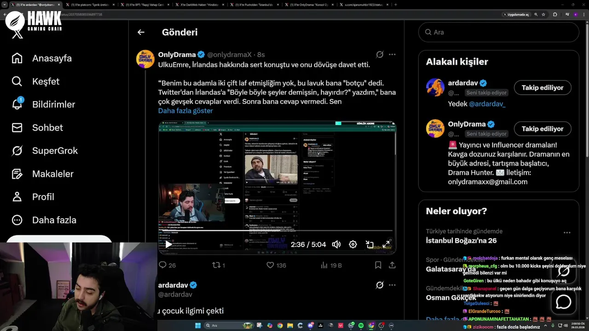The width and height of the screenshot is (589, 331).
Task: Bookmark page with star icon
Action: coord(543,15)
